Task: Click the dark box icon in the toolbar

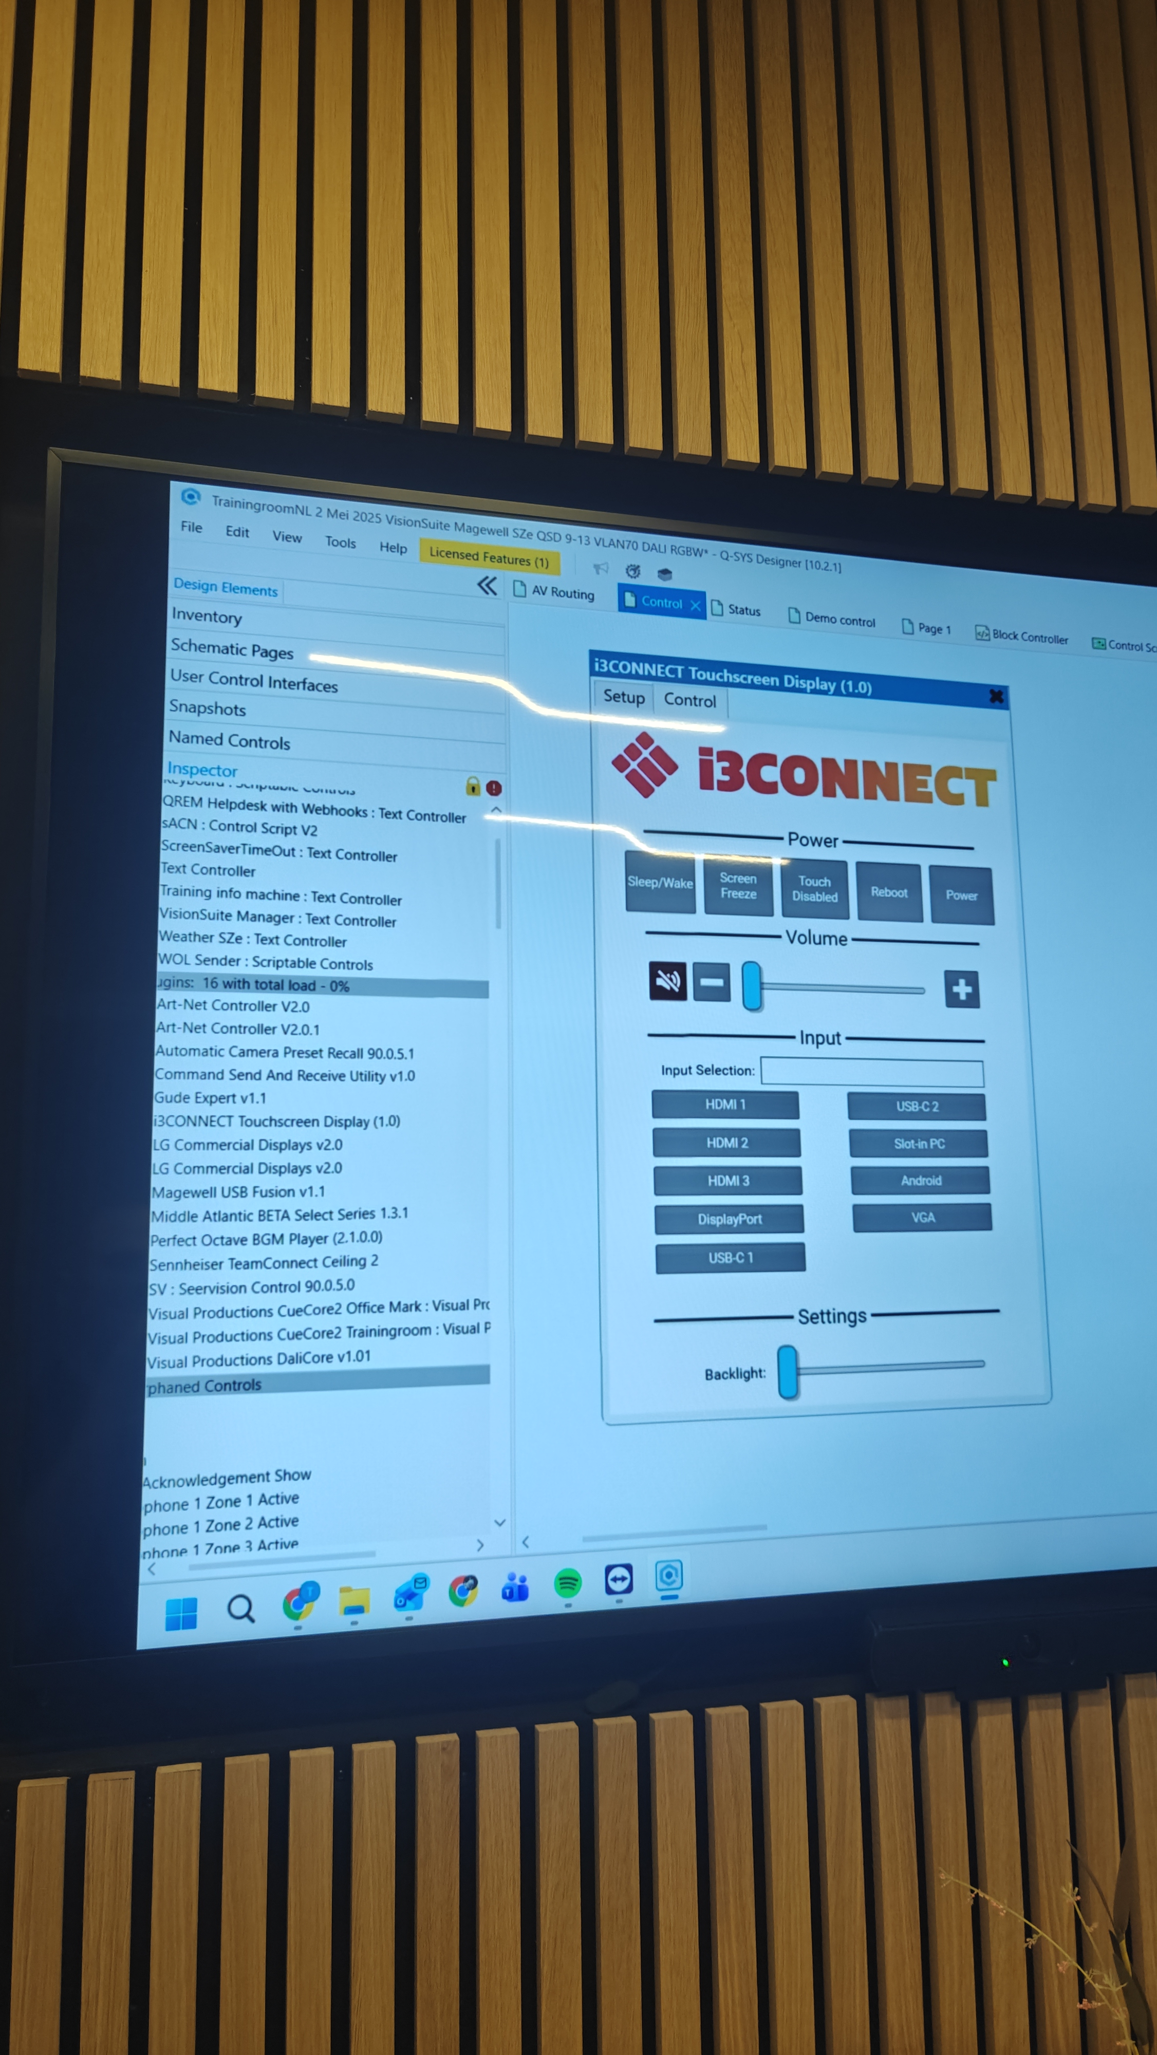Action: coord(664,574)
